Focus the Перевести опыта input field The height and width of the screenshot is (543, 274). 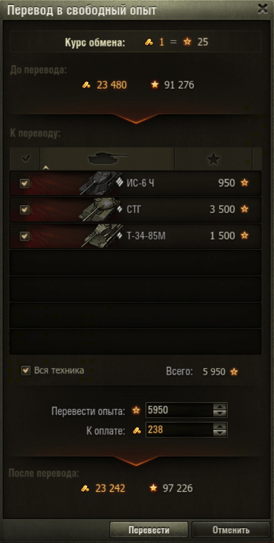pos(179,410)
